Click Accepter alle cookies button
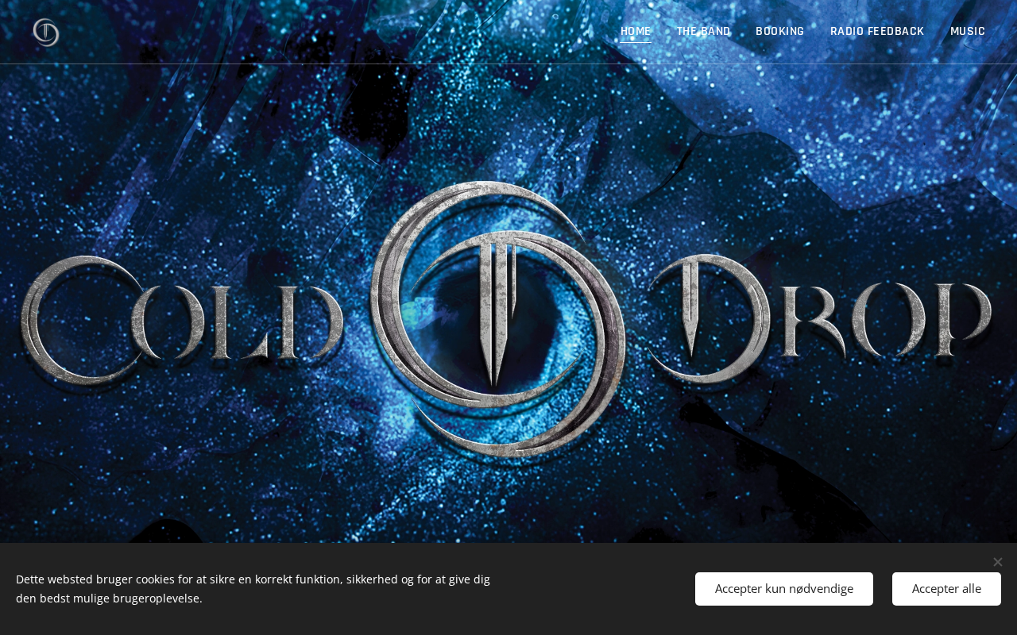Image resolution: width=1017 pixels, height=635 pixels. pos(946,589)
